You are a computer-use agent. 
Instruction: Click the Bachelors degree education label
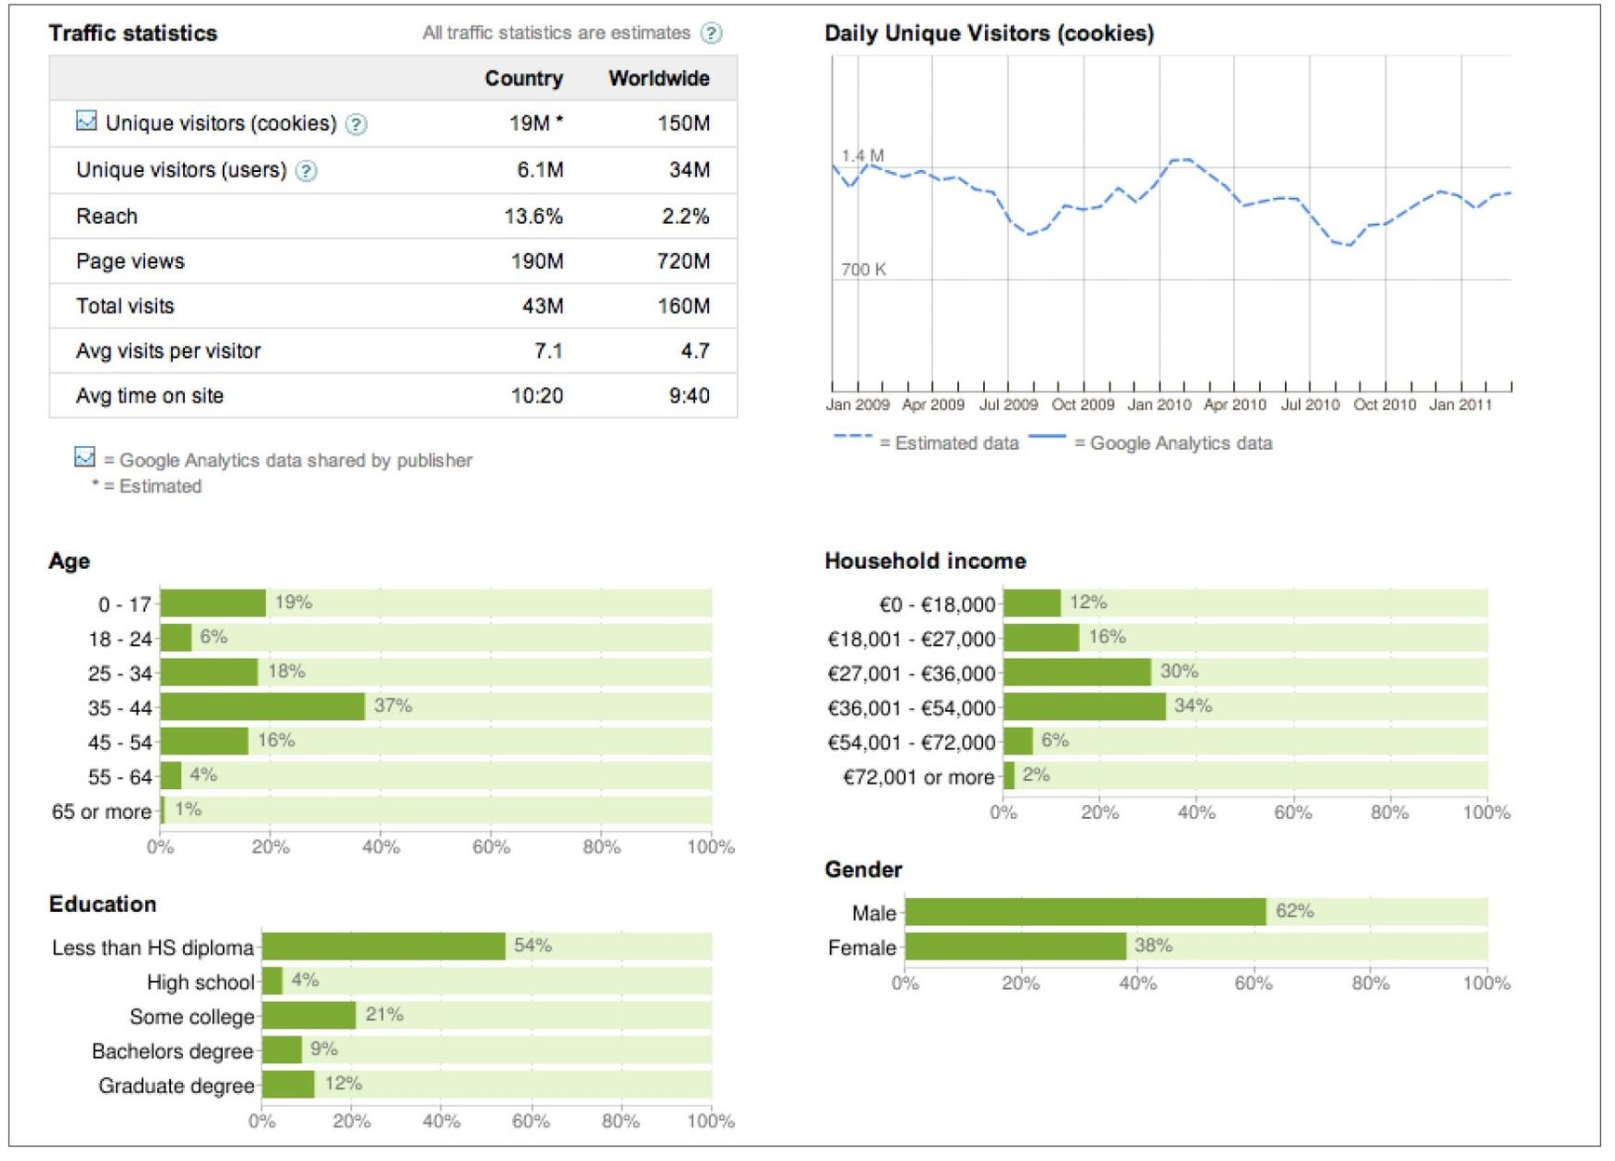[173, 1051]
